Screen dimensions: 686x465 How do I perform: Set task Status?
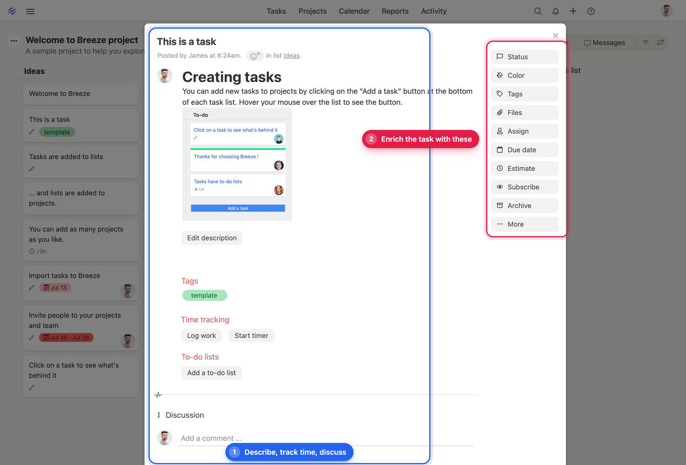(x=525, y=57)
